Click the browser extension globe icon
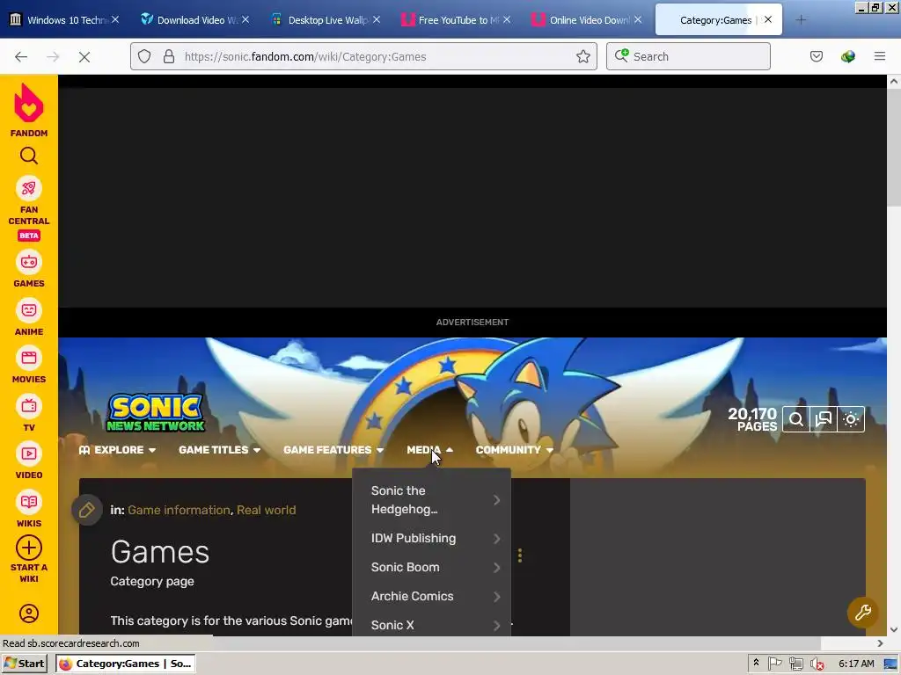This screenshot has width=901, height=675. coord(847,56)
